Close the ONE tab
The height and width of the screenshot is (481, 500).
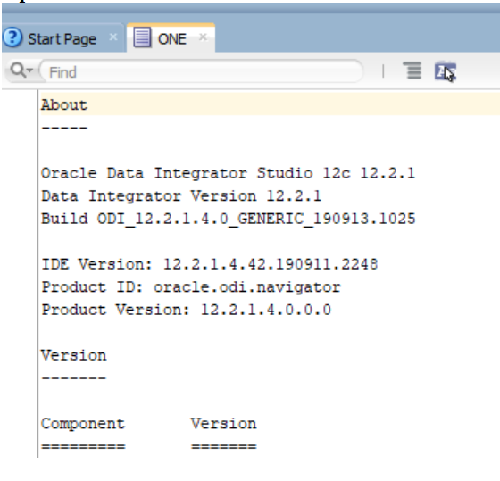(x=203, y=37)
